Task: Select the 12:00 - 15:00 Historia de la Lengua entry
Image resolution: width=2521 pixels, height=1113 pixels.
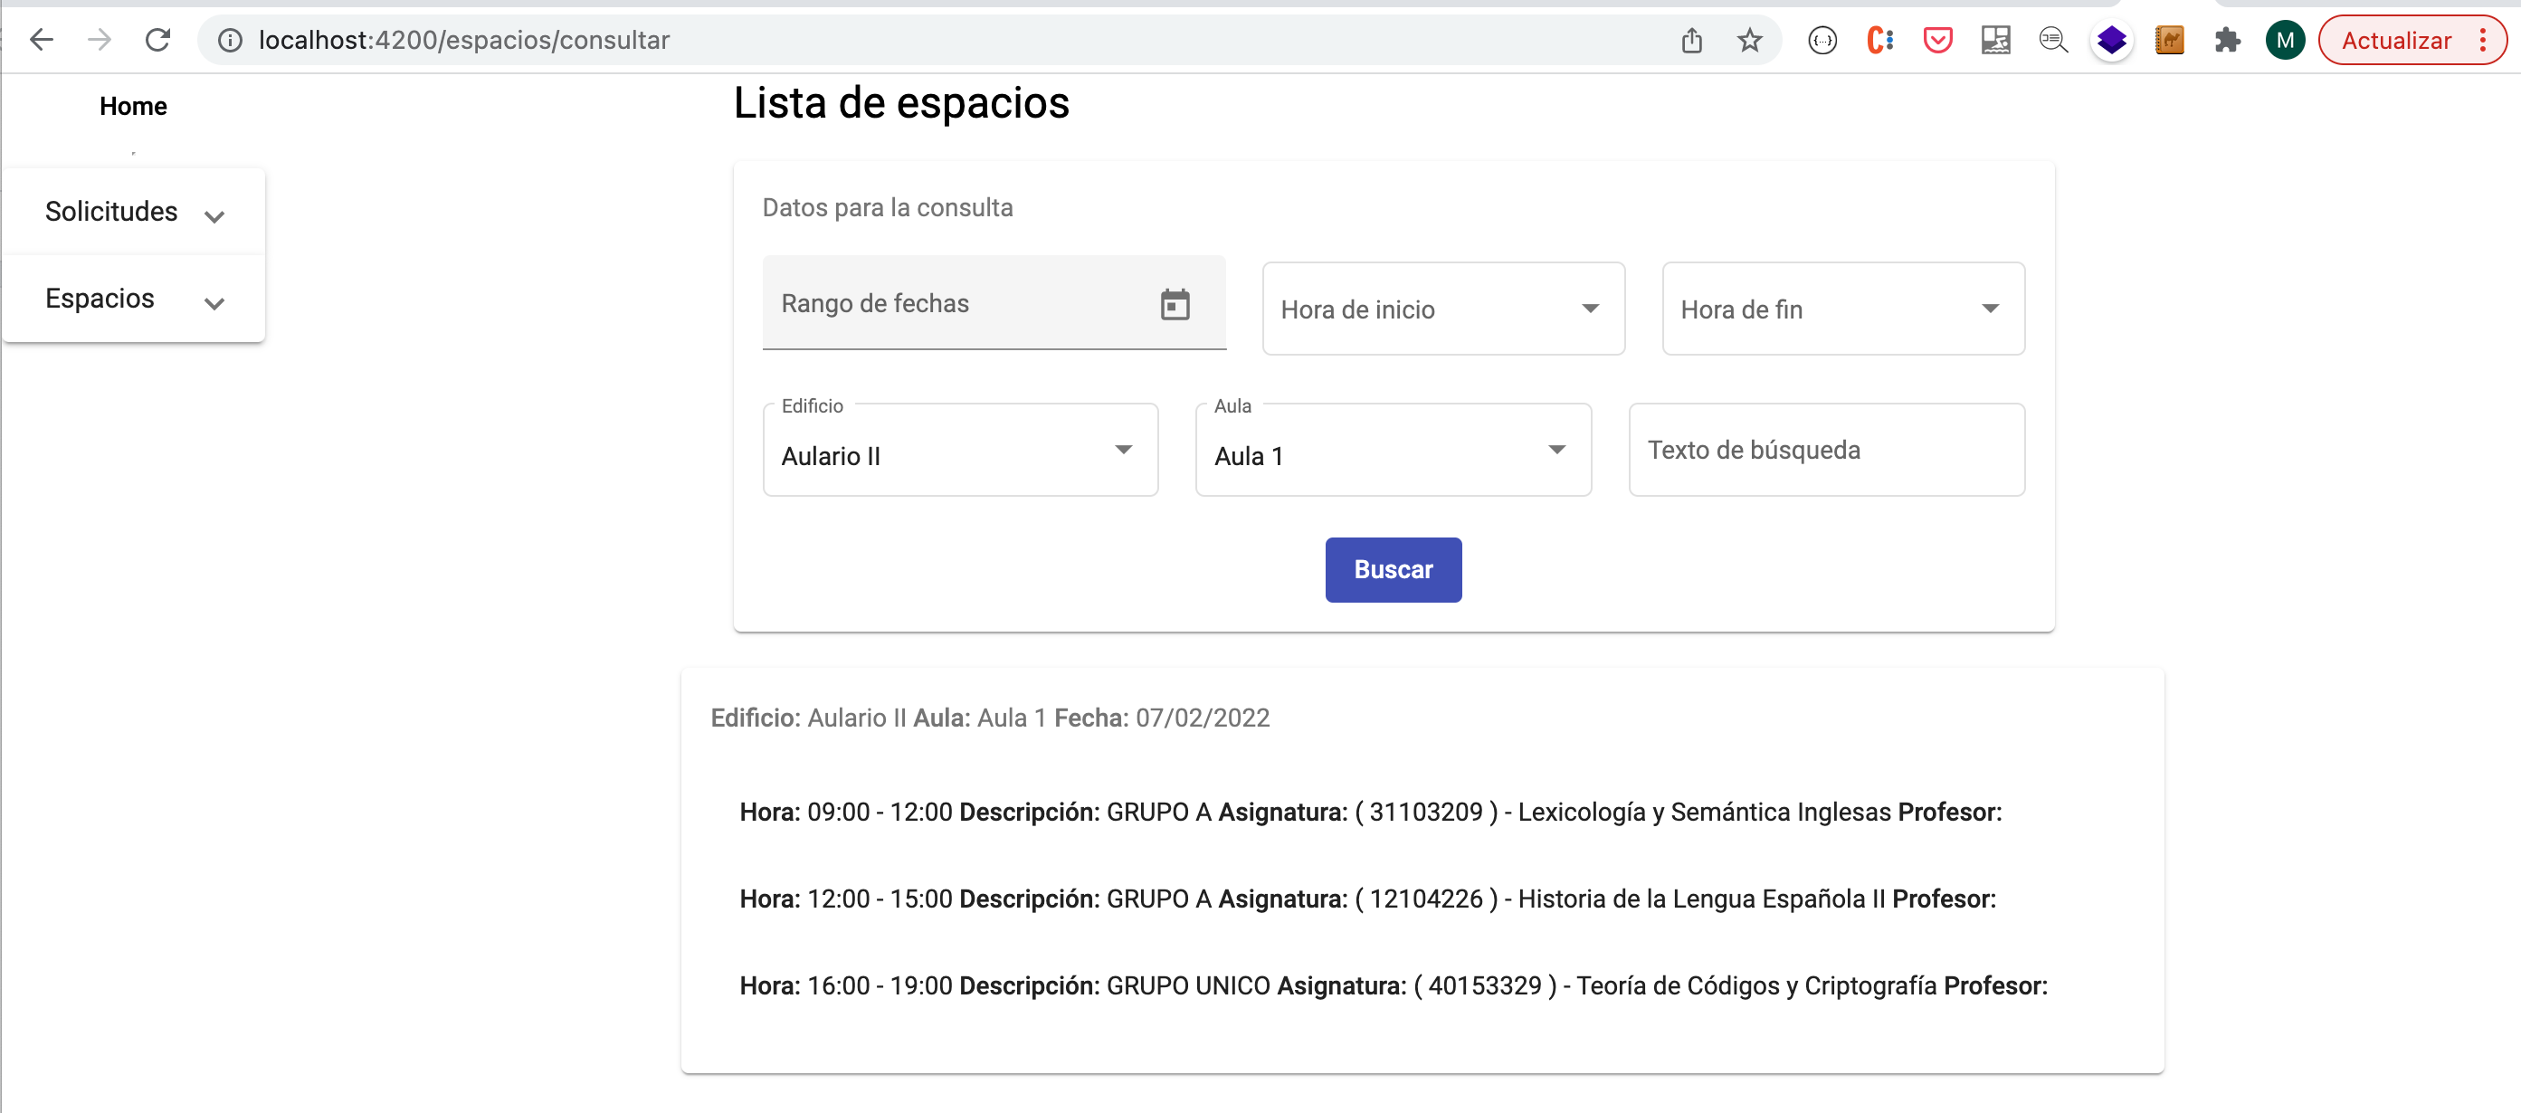Action: point(1367,899)
